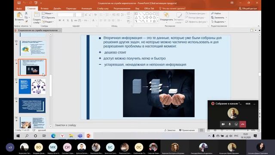The image size is (275, 155).
Task: Open the Файл tab
Action: tap(19, 9)
